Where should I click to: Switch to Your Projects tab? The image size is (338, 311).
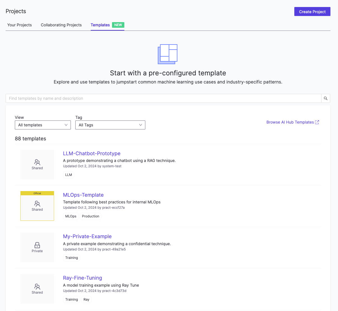20,25
